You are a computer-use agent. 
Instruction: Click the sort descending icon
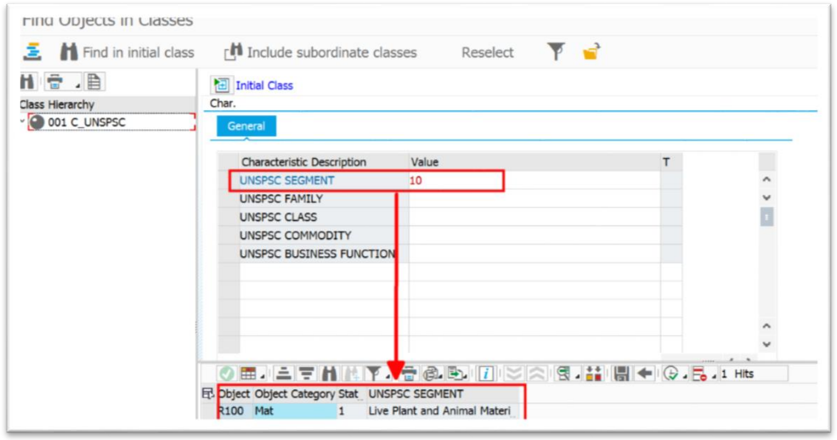307,374
